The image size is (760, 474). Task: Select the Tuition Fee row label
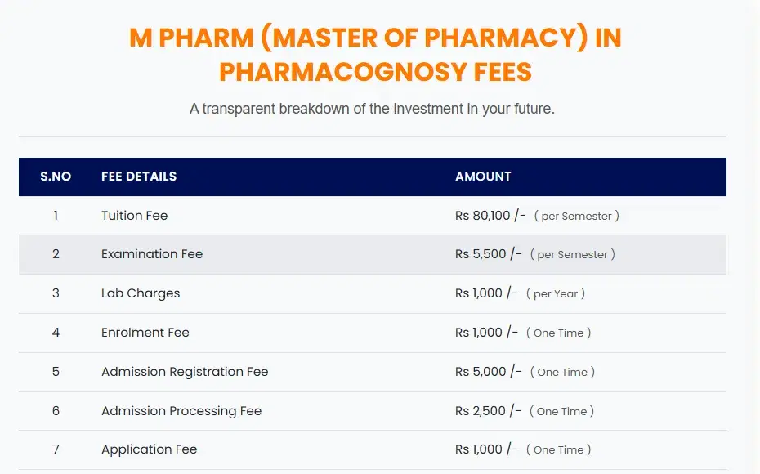pos(134,216)
